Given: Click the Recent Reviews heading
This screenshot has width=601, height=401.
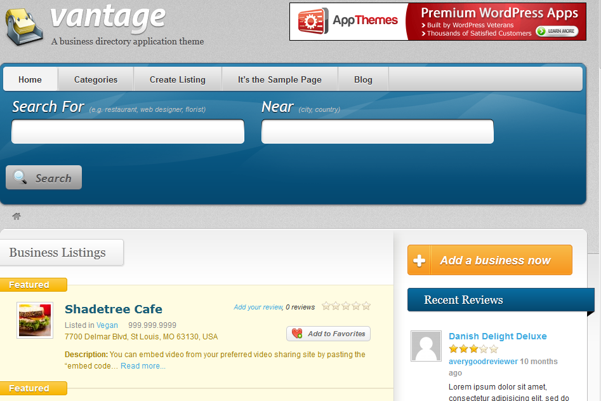Looking at the screenshot, I should pos(463,300).
